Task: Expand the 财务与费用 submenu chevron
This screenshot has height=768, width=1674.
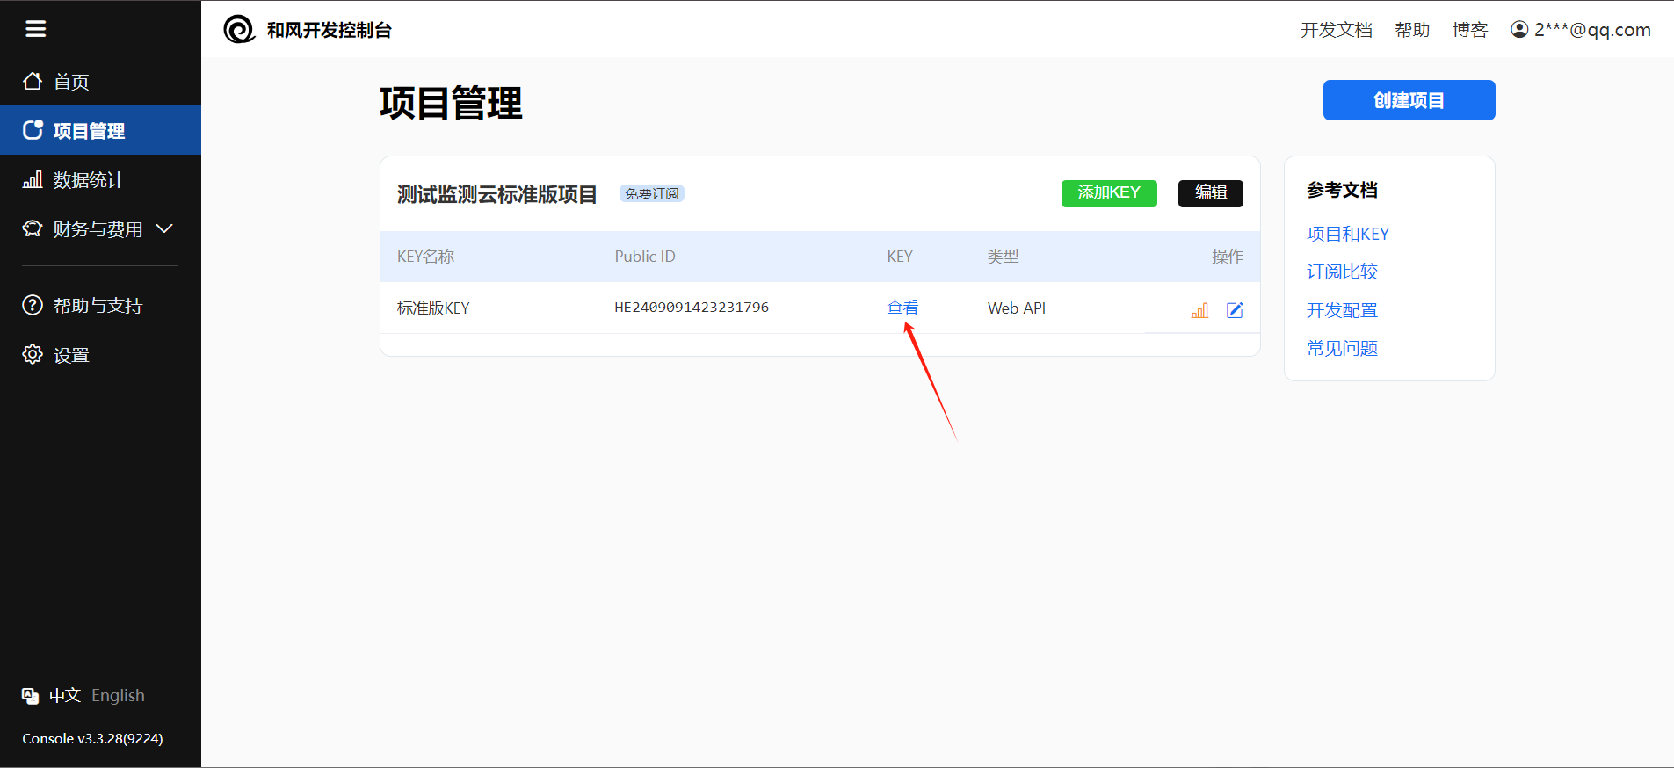Action: click(164, 228)
